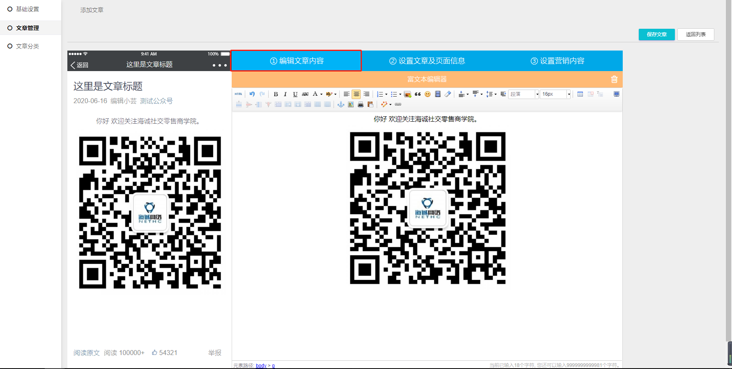Open the line height dropdown
Screen dimensions: 732x369
pos(495,95)
